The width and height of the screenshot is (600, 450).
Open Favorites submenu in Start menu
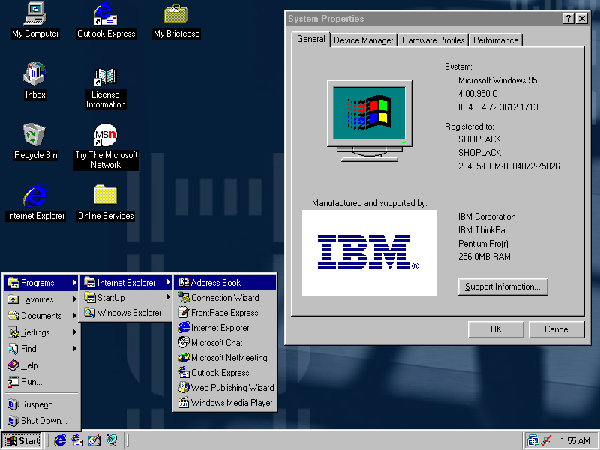point(42,299)
